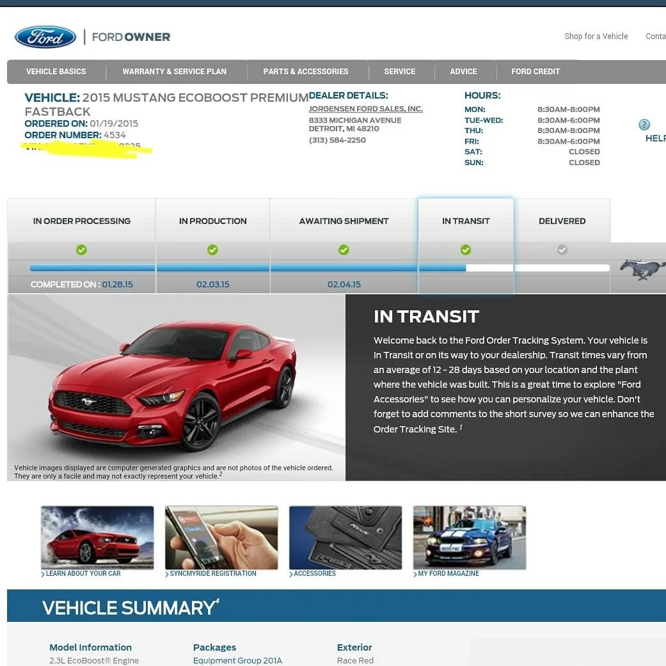Click the Model Information heading
Image resolution: width=666 pixels, height=666 pixels.
90,647
